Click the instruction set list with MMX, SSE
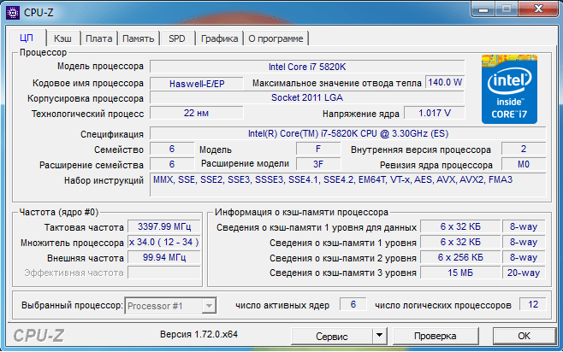This screenshot has height=352, width=563. point(348,185)
